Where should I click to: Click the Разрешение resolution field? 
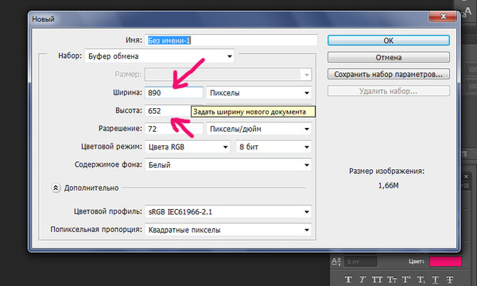pyautogui.click(x=174, y=129)
